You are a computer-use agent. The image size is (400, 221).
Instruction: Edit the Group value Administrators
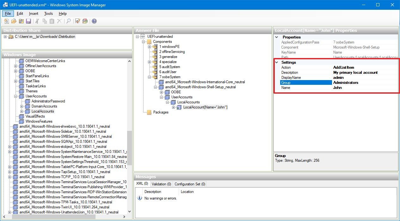pyautogui.click(x=365, y=83)
